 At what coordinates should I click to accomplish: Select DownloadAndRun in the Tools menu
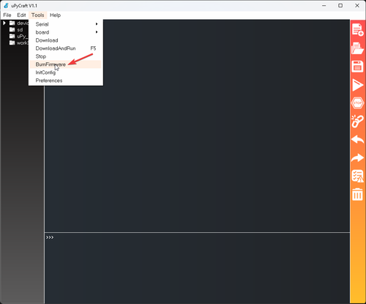65,48
